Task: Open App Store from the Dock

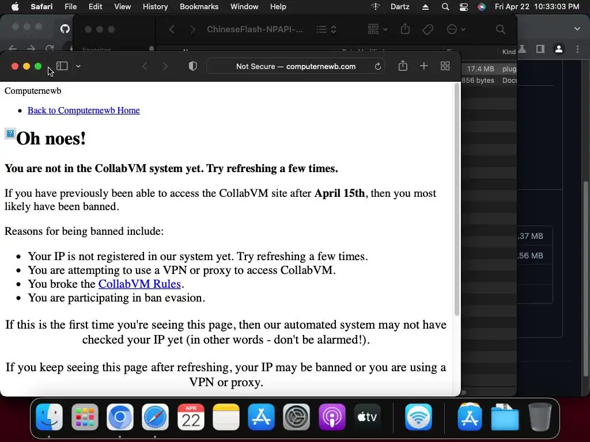Action: pos(261,417)
